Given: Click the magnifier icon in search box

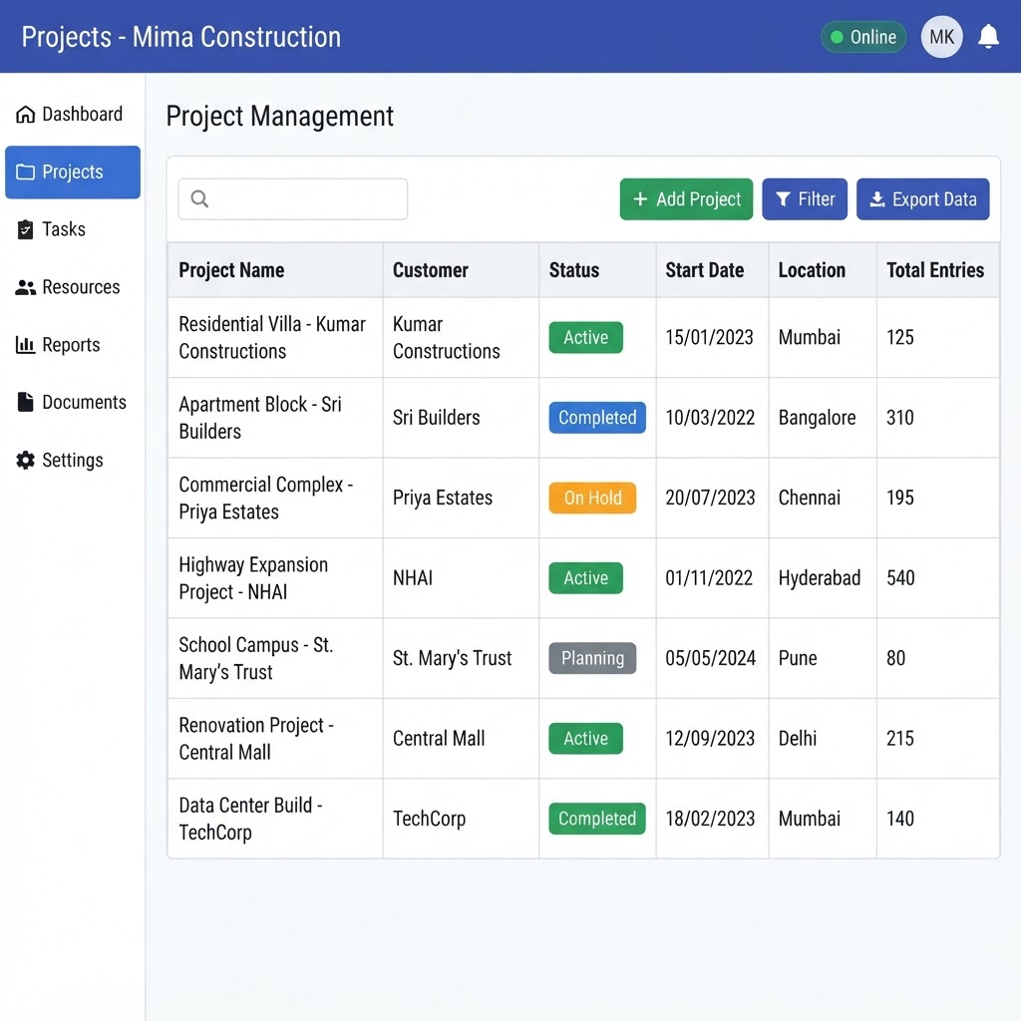Looking at the screenshot, I should pos(199,198).
